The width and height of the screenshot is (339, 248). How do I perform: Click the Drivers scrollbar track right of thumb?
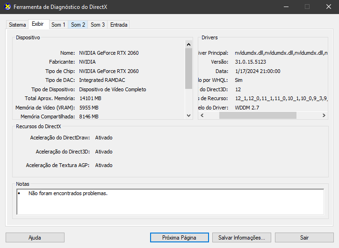[x=311, y=115]
